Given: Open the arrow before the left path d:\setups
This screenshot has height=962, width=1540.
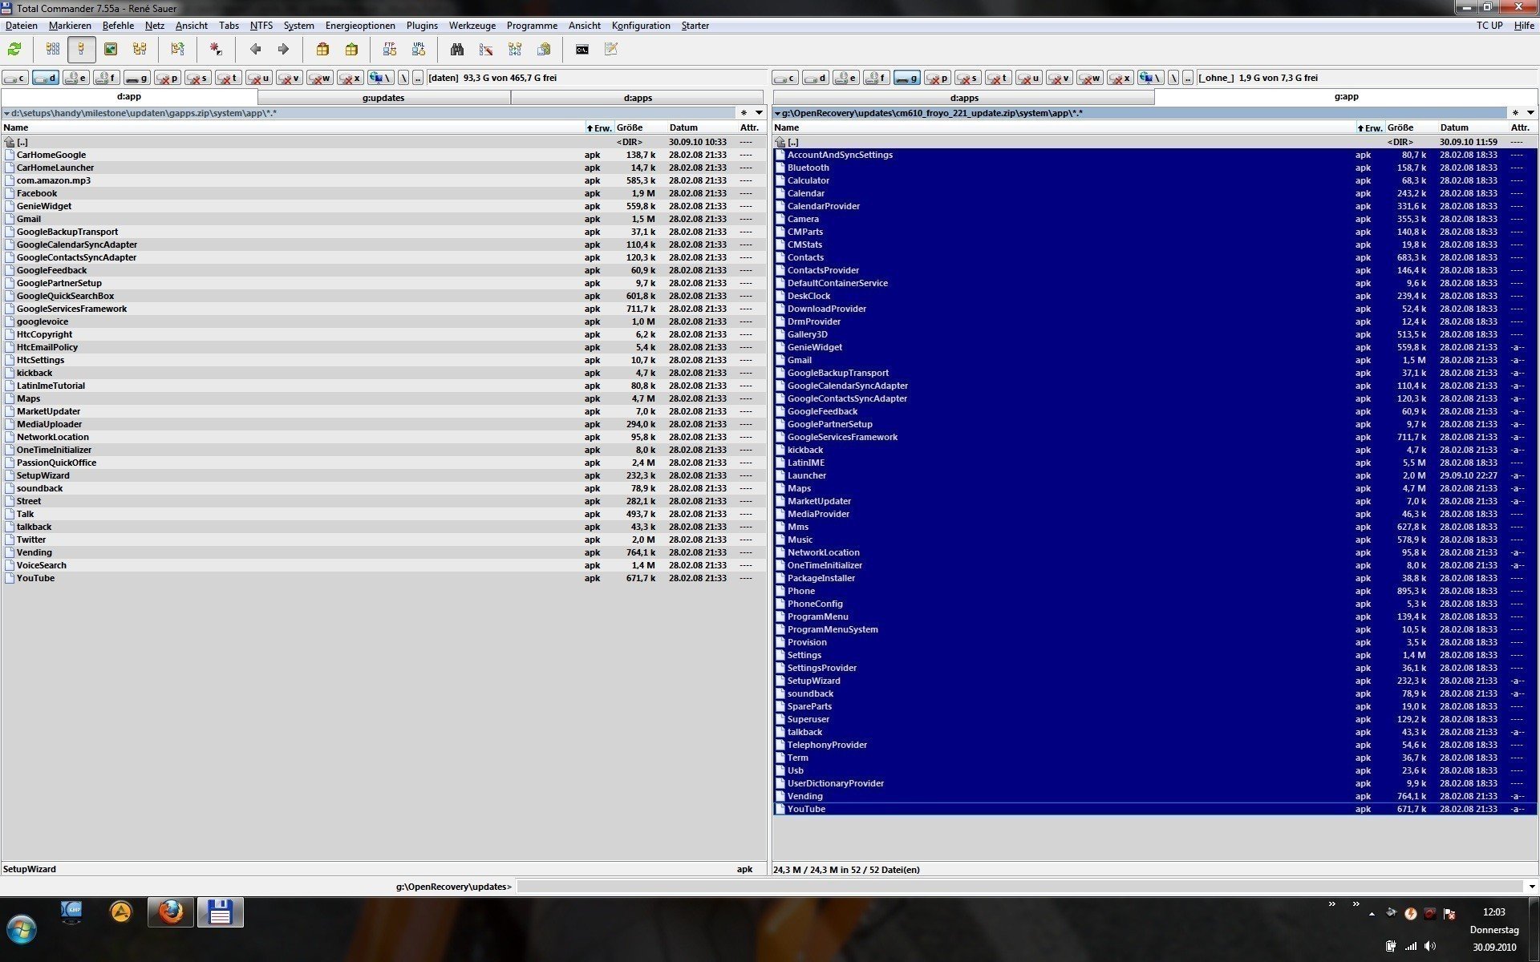Looking at the screenshot, I should click(x=6, y=113).
